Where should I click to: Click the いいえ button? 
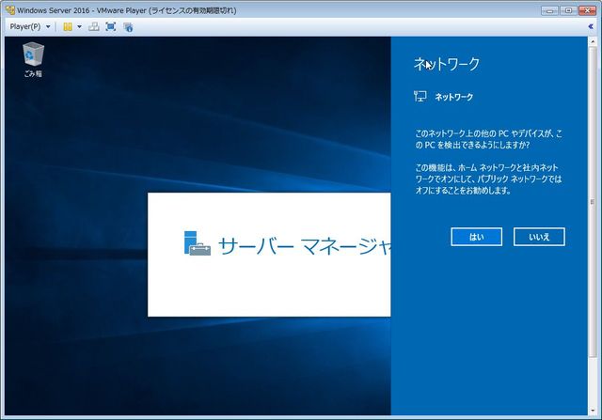pyautogui.click(x=539, y=237)
